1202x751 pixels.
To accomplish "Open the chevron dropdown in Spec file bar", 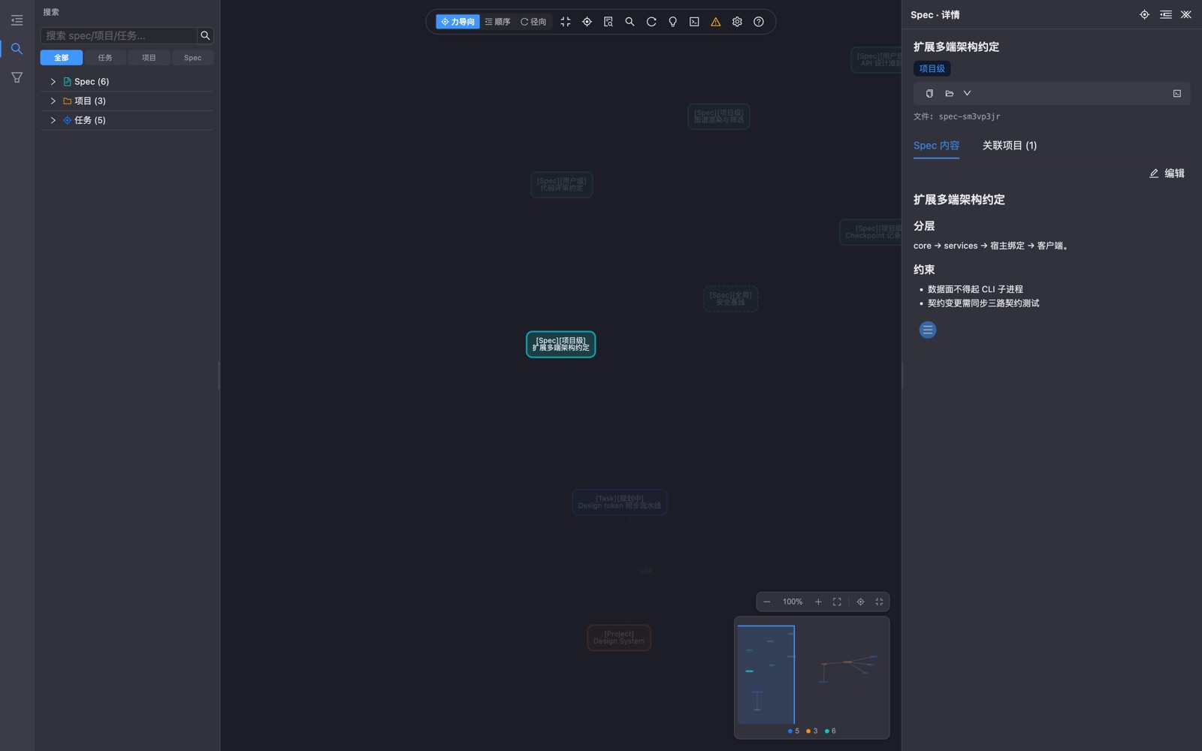I will [x=967, y=94].
